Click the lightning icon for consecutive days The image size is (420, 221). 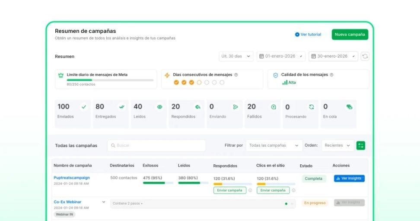tap(167, 75)
